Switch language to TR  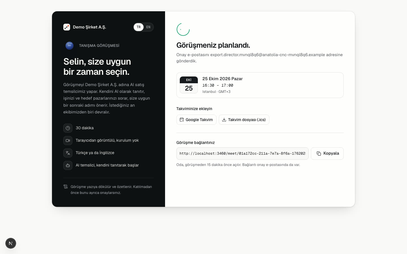click(x=138, y=27)
